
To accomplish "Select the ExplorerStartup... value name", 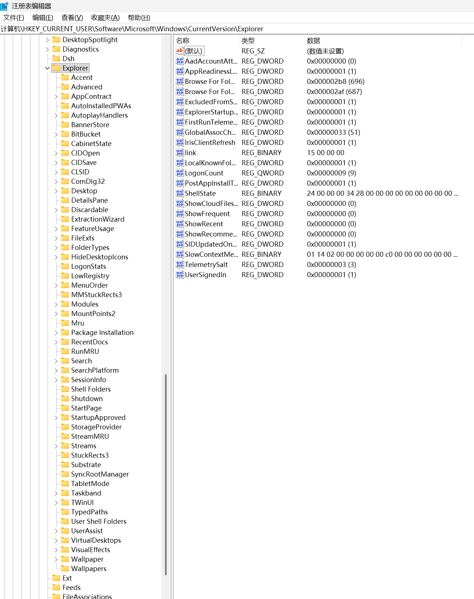I will point(211,112).
